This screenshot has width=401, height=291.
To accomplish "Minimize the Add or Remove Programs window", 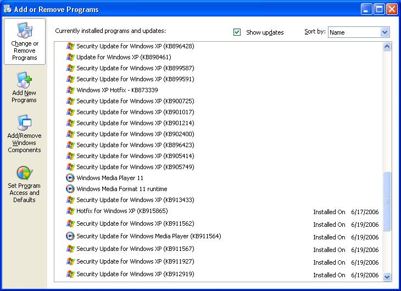I will (x=366, y=9).
